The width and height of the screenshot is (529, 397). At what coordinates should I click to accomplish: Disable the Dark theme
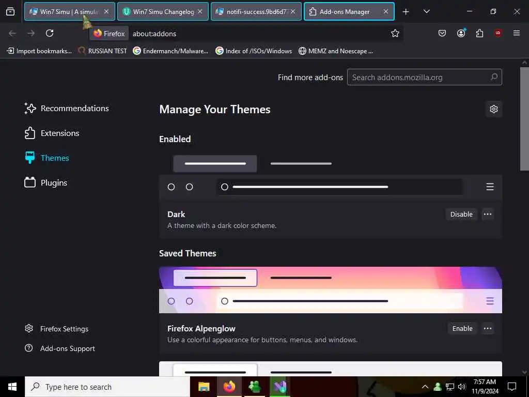(x=461, y=214)
